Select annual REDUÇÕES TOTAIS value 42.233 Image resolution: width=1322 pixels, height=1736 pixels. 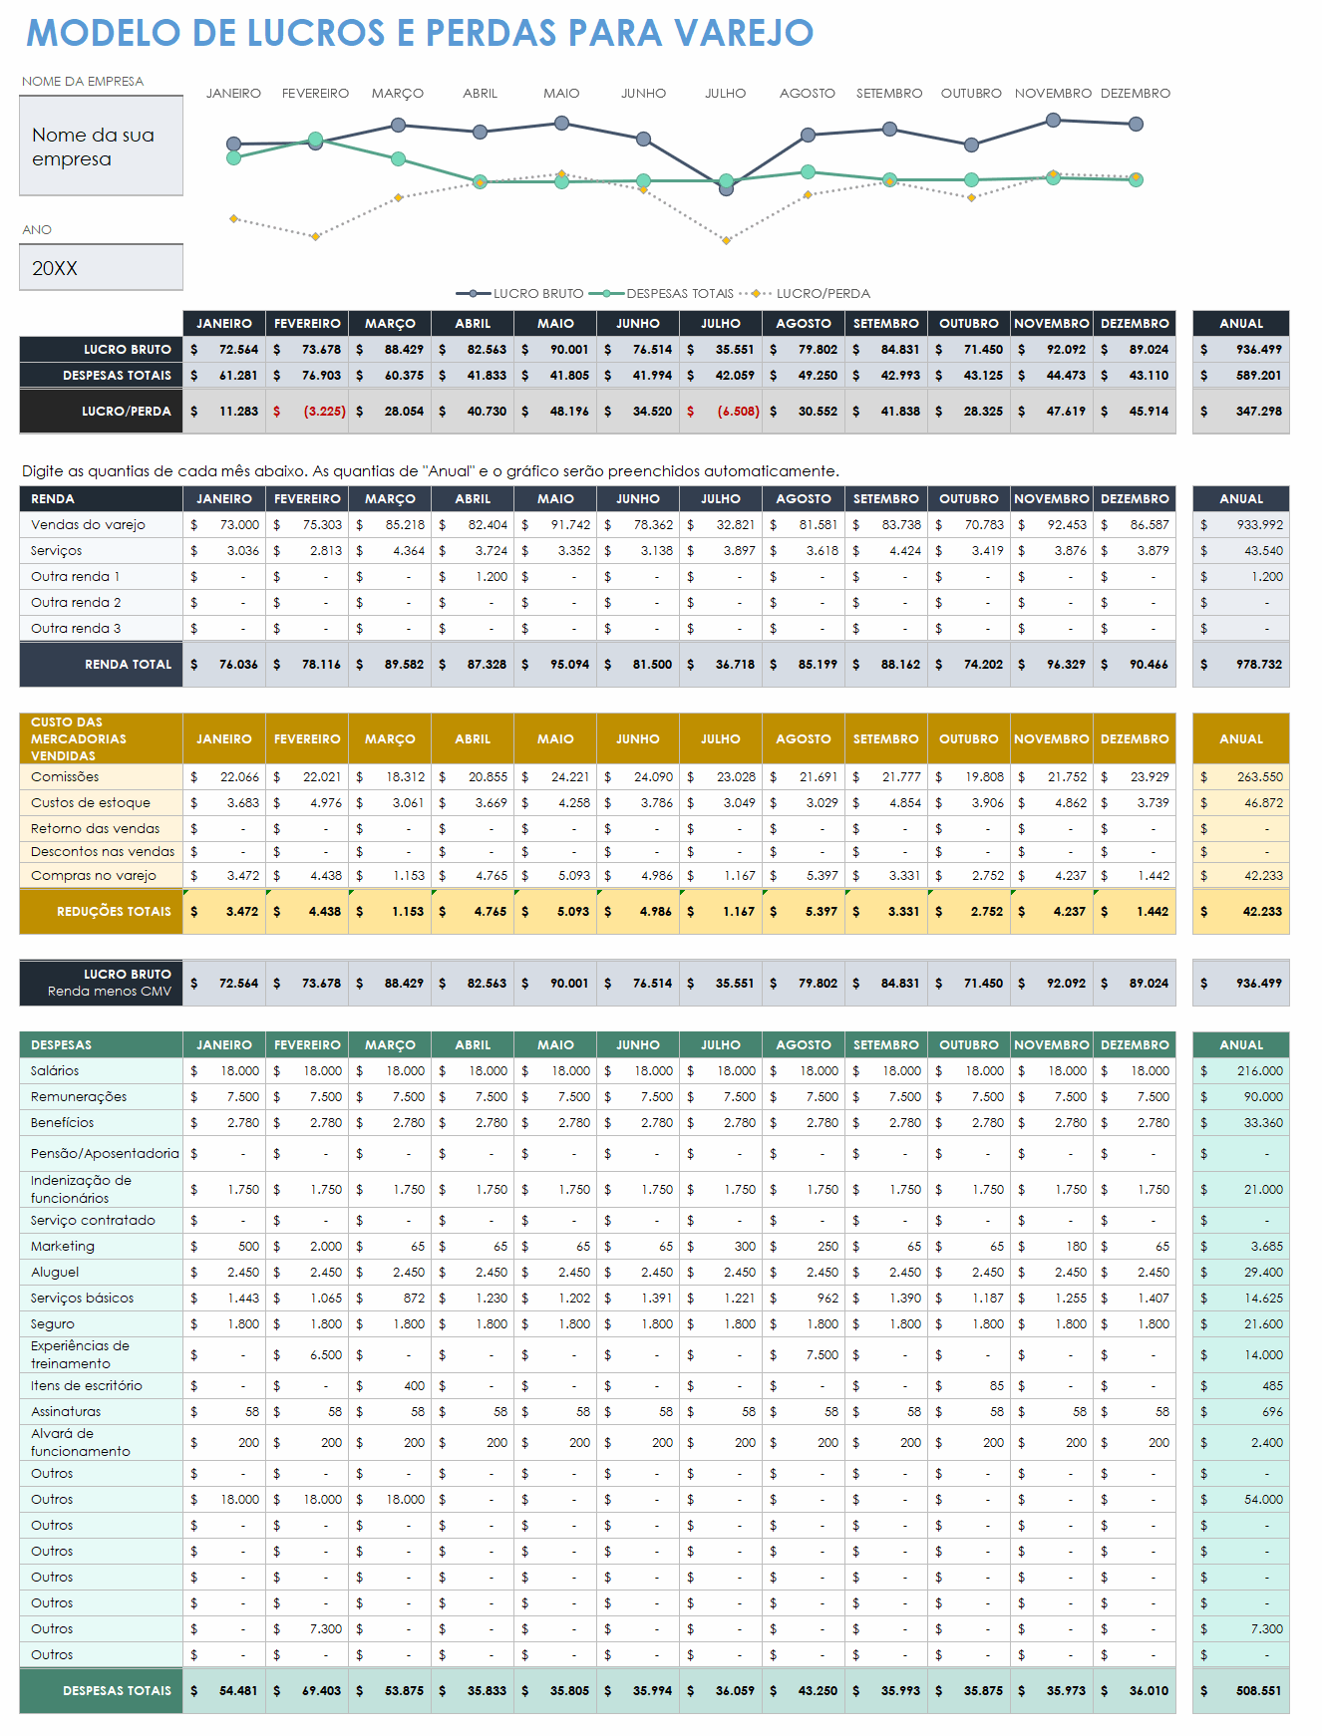coord(1241,912)
